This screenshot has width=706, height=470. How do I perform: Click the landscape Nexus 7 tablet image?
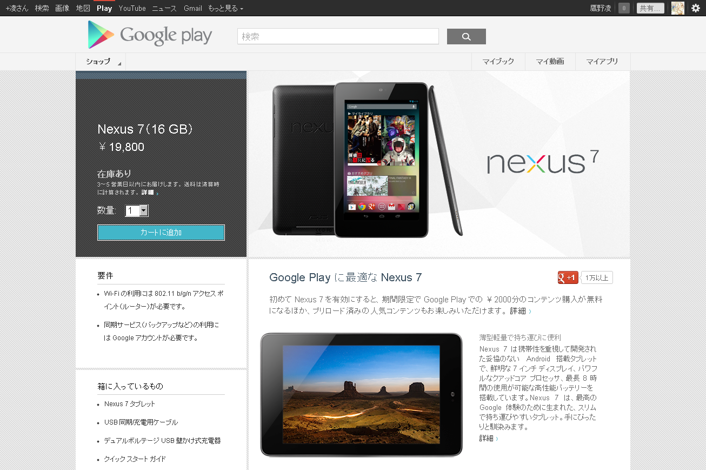(361, 394)
